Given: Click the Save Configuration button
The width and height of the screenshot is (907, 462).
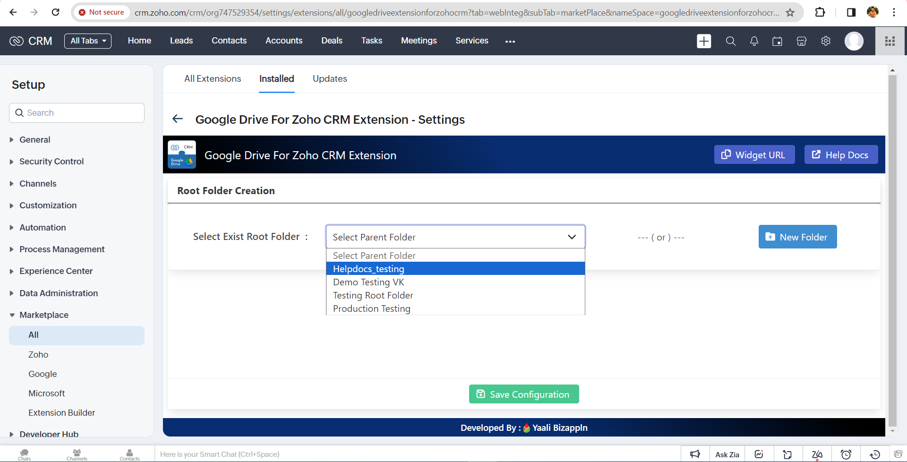Looking at the screenshot, I should tap(523, 394).
